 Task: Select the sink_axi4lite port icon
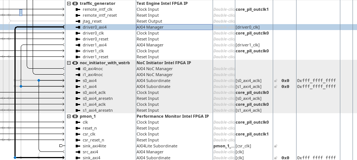click(78, 146)
